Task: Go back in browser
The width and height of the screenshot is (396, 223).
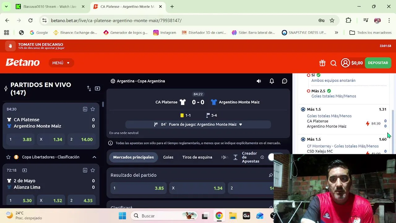Action: point(7,20)
